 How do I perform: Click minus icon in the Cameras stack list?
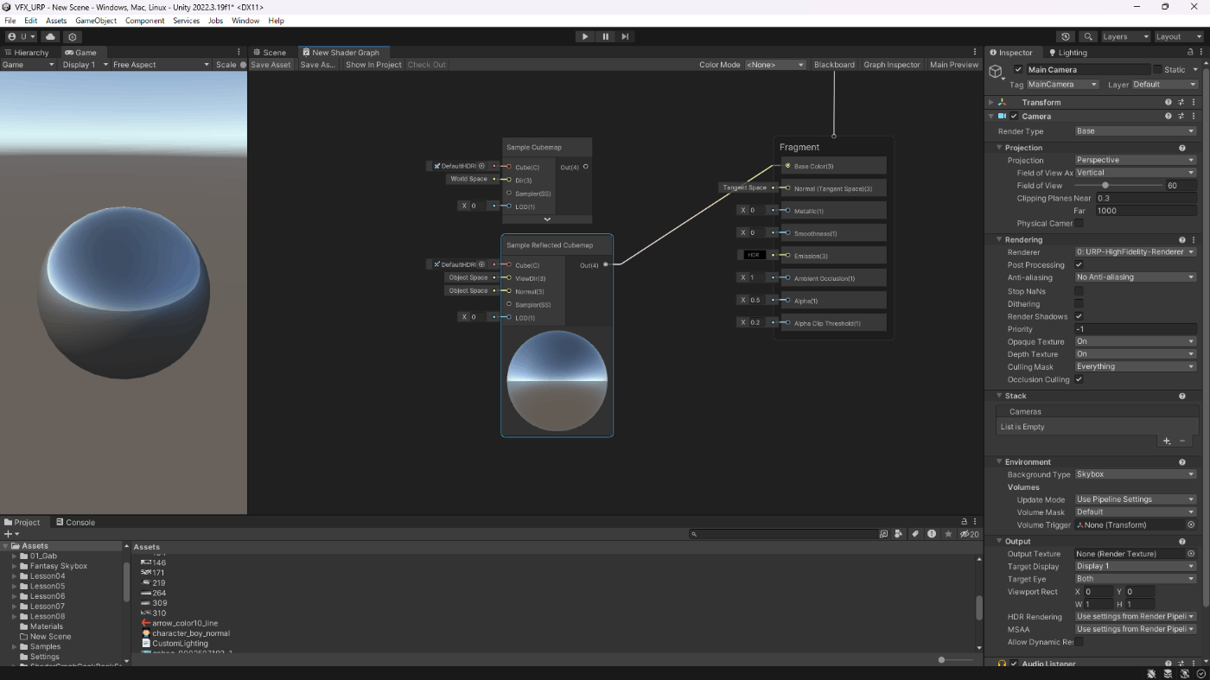click(x=1182, y=441)
